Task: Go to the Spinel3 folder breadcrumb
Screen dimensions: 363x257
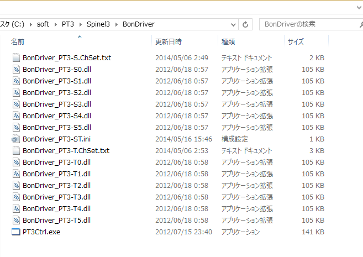Action: click(x=98, y=24)
